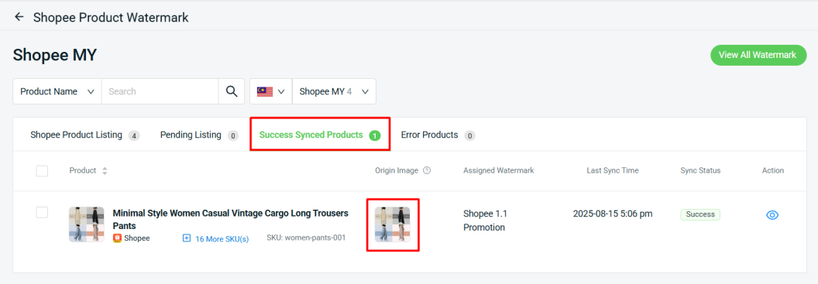
Task: Check the Cargo Long Trousers product row checkbox
Action: 42,212
